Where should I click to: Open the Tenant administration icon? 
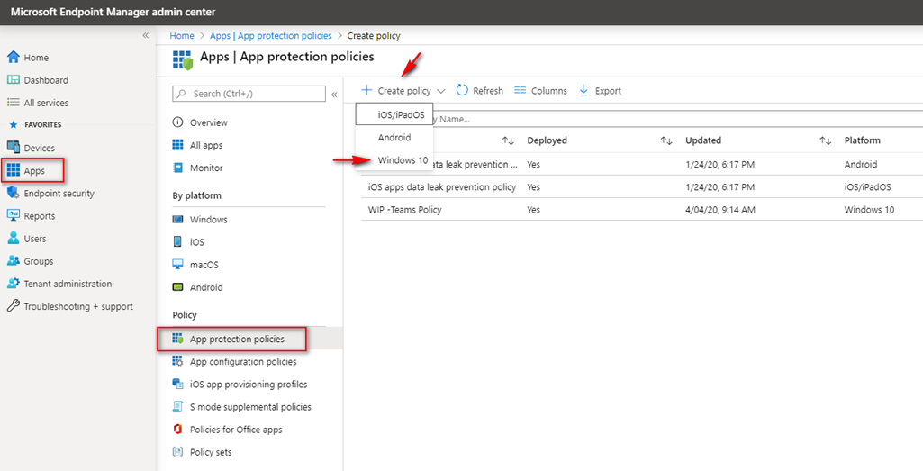(13, 283)
